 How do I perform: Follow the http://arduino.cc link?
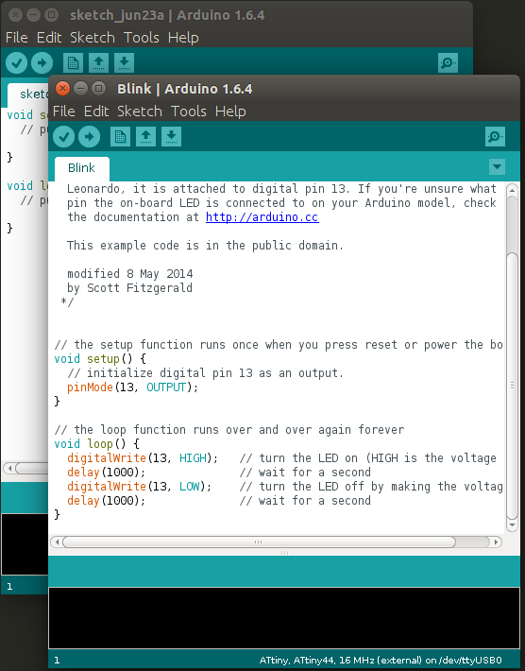tap(262, 217)
